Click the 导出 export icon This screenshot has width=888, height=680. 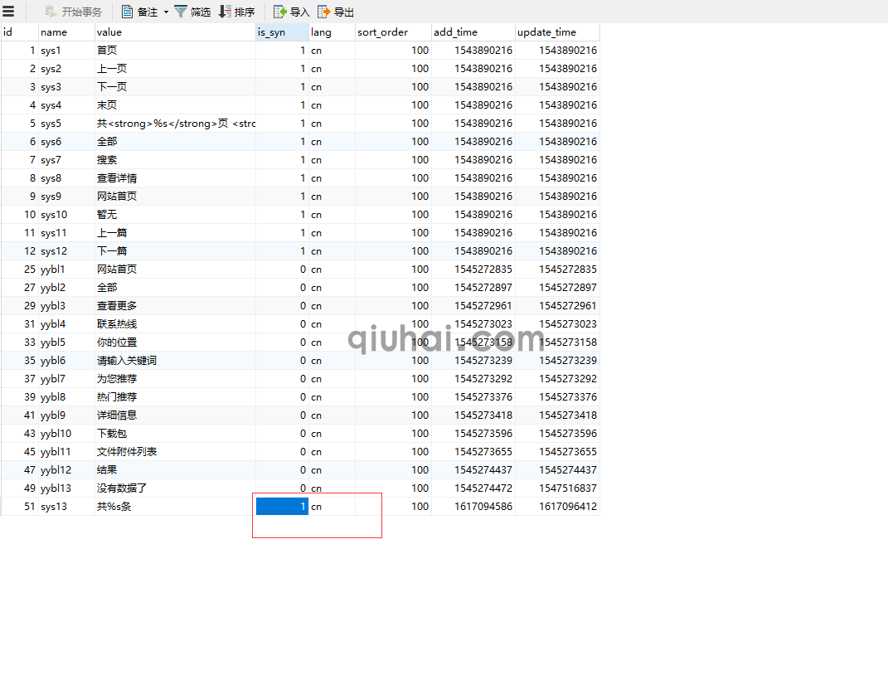(x=324, y=12)
